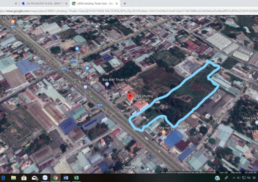Viewport: 258px width, 182px height.
Task: Click the network tray icon
Action: click(x=244, y=178)
